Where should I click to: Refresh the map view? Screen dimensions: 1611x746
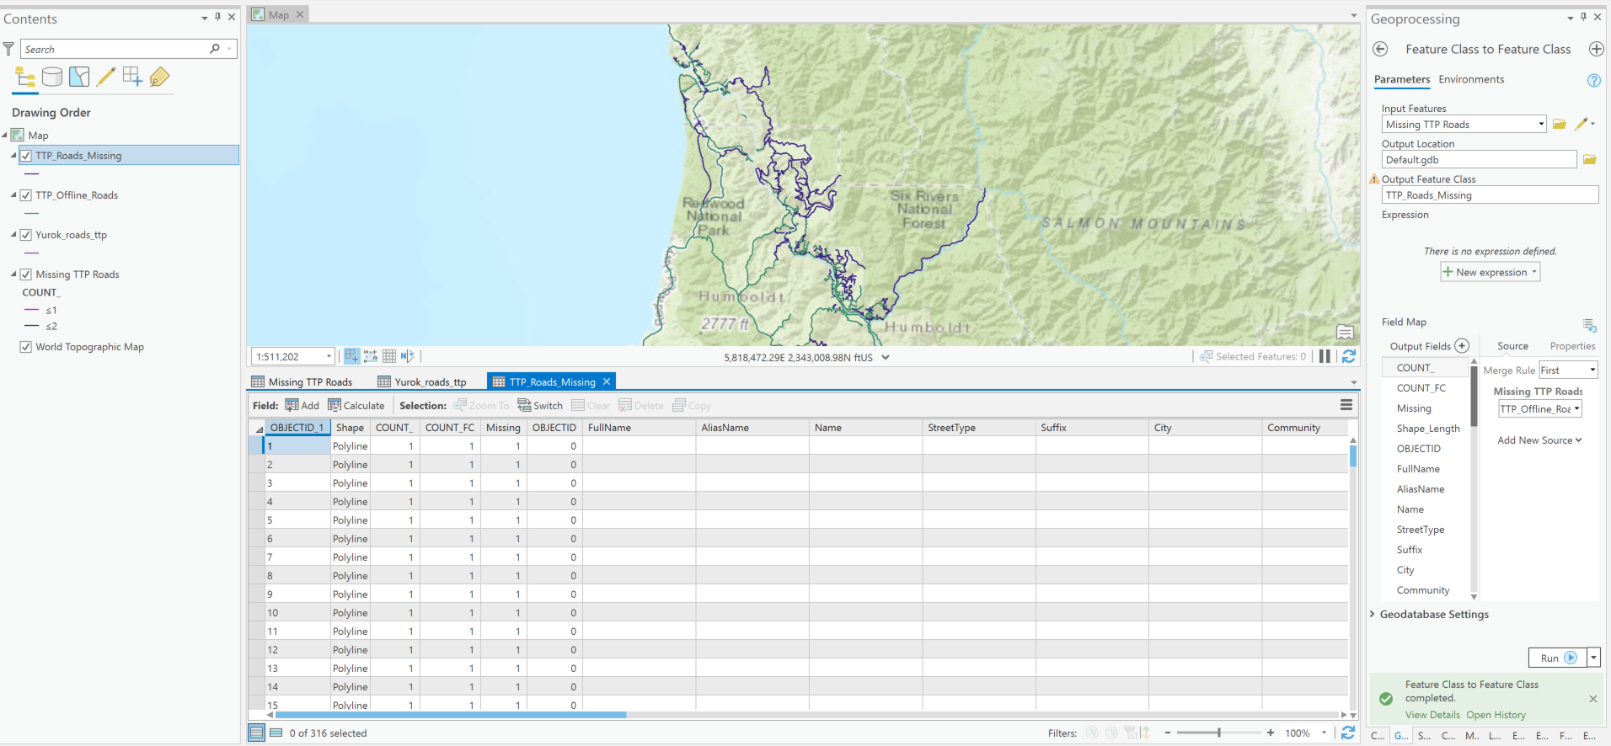(1348, 356)
